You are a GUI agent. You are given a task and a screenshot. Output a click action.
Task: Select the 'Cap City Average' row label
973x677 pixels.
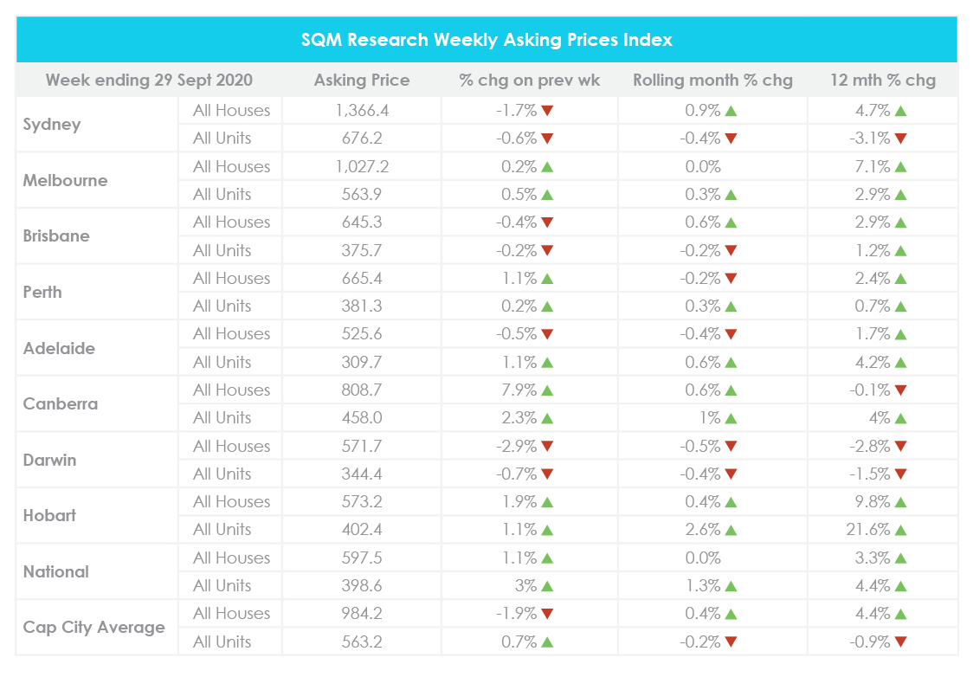click(x=94, y=628)
